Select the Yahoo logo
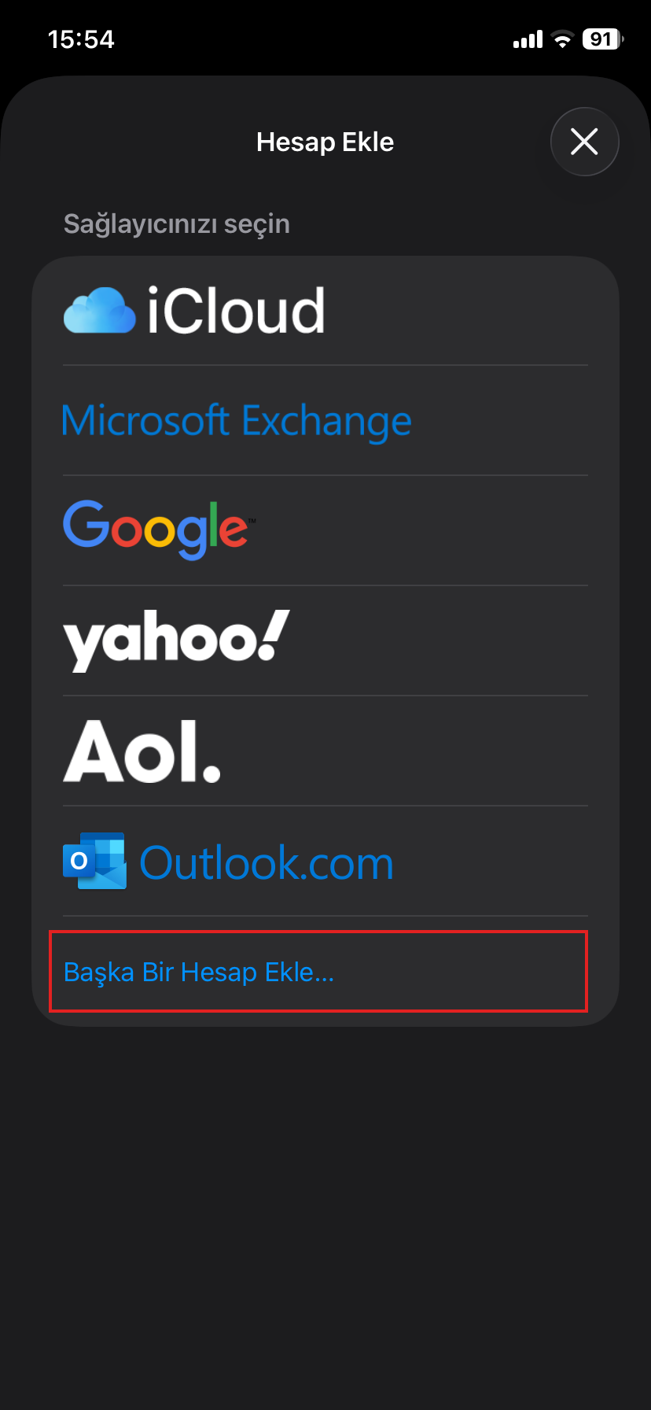This screenshot has width=651, height=1410. tap(175, 639)
